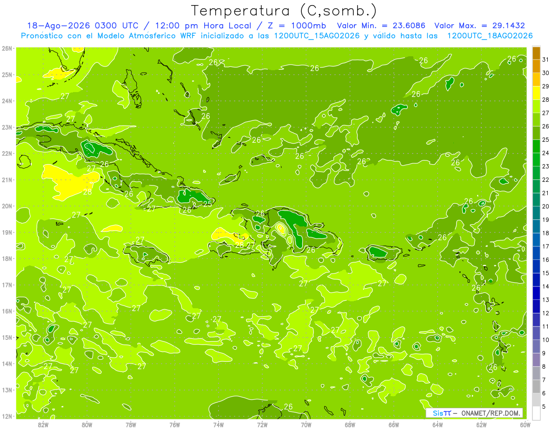The image size is (558, 431).
Task: Select the 'Valor Min. = 23.6086' text
Action: tap(381, 26)
